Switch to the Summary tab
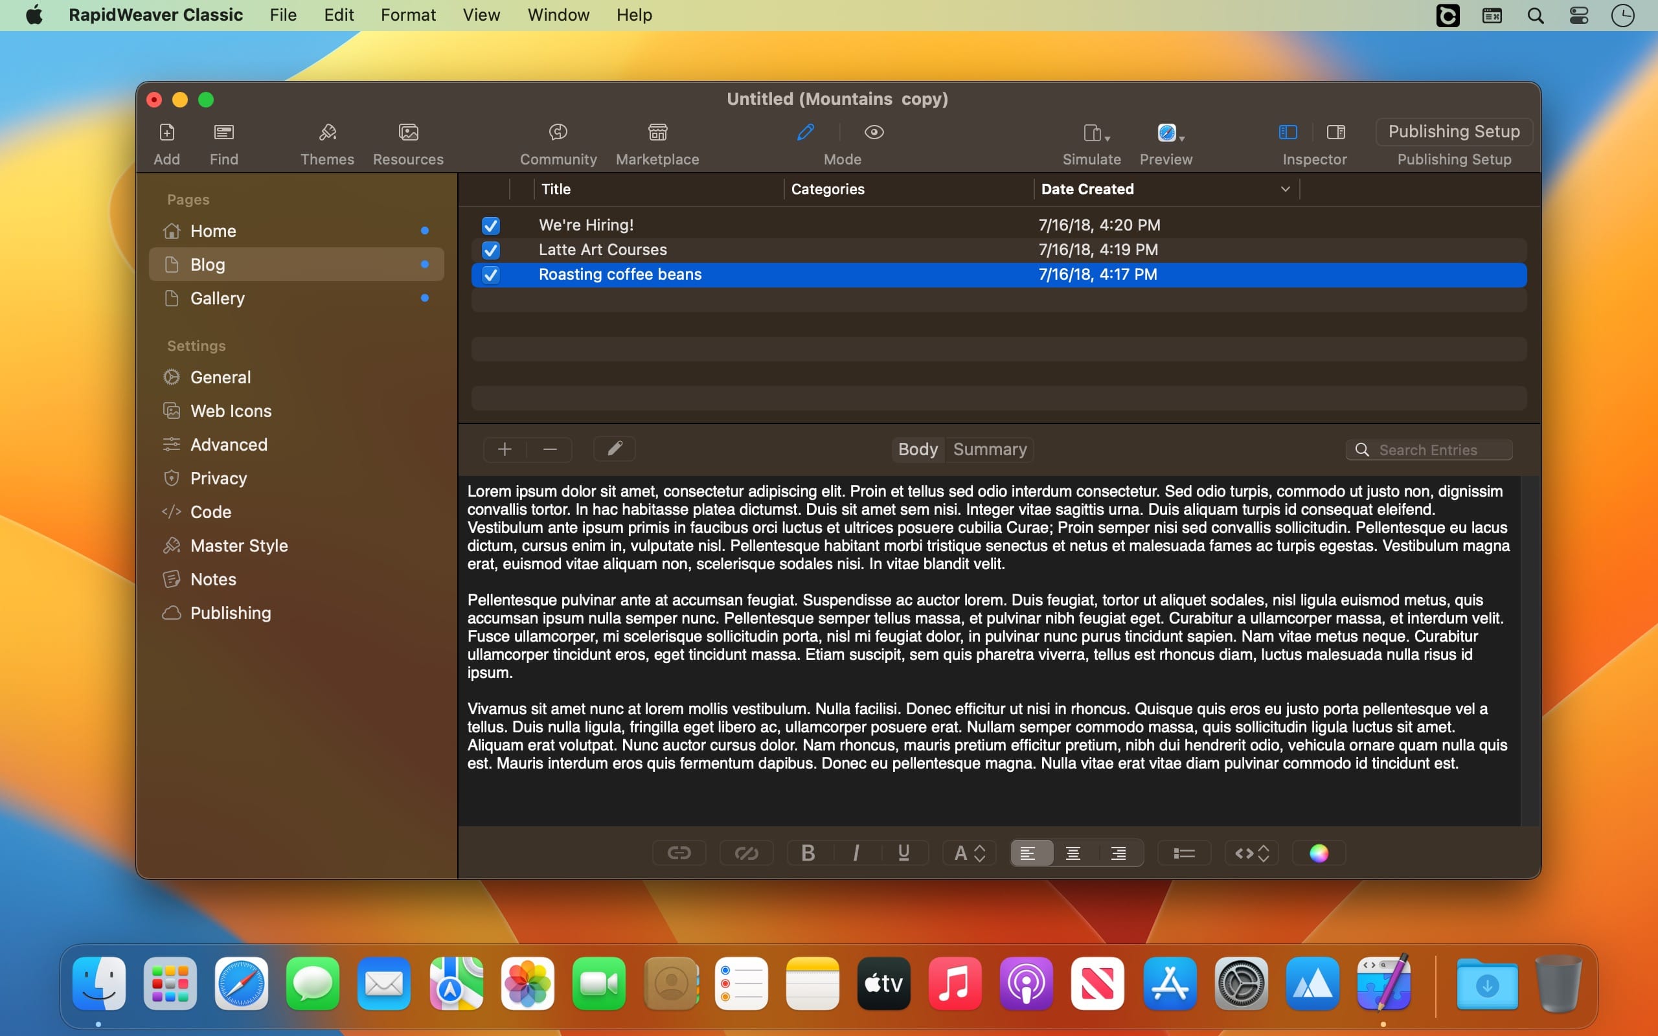Image resolution: width=1658 pixels, height=1036 pixels. [990, 449]
